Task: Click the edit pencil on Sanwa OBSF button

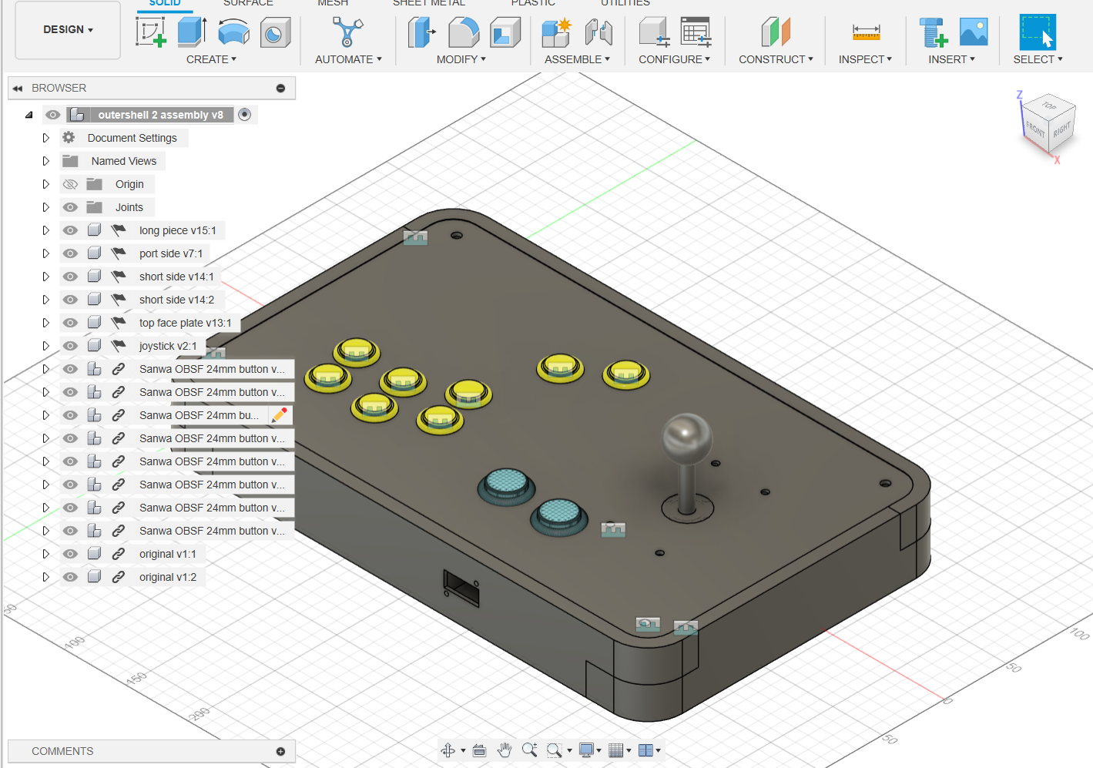Action: tap(279, 414)
